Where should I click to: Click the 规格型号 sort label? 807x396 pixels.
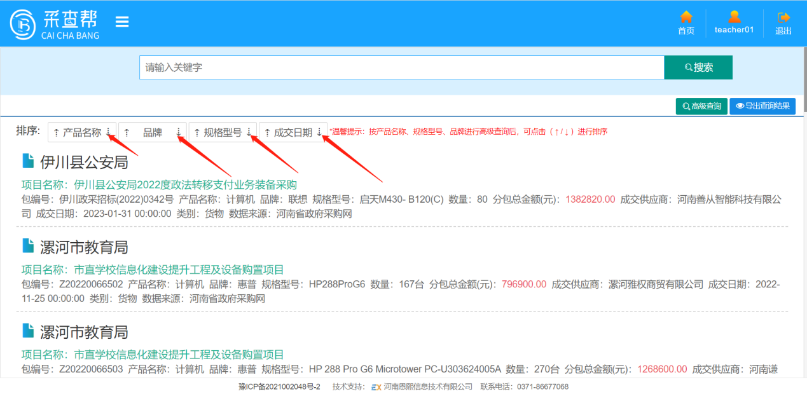[x=223, y=133]
